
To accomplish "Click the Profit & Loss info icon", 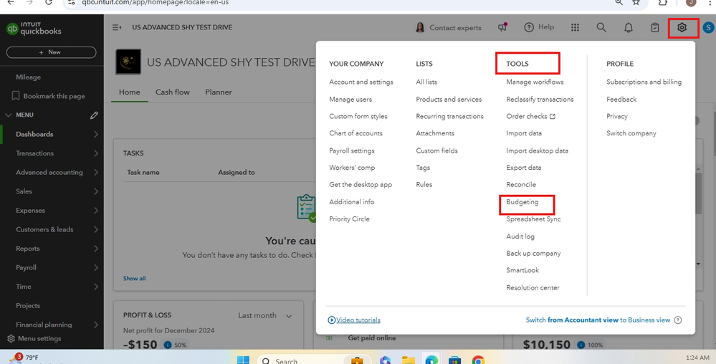I will pos(168,345).
